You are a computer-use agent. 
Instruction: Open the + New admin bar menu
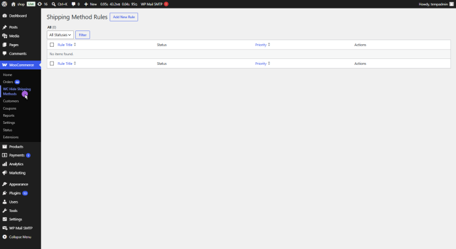(x=90, y=4)
